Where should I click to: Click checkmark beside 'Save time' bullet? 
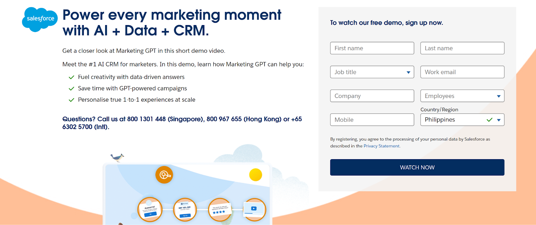coord(71,89)
